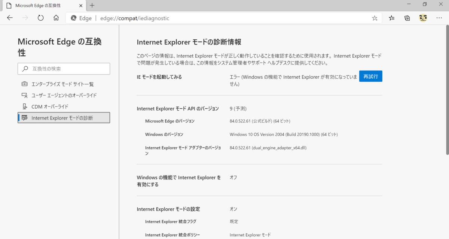The width and height of the screenshot is (449, 239).
Task: Click the search magnifier icon in sidebar
Action: 25,69
